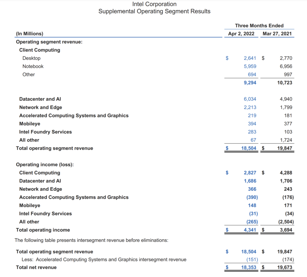Image resolution: width=307 pixels, height=277 pixels.
Task: Select Client Computing subtotal 10,723
Action: [x=285, y=83]
